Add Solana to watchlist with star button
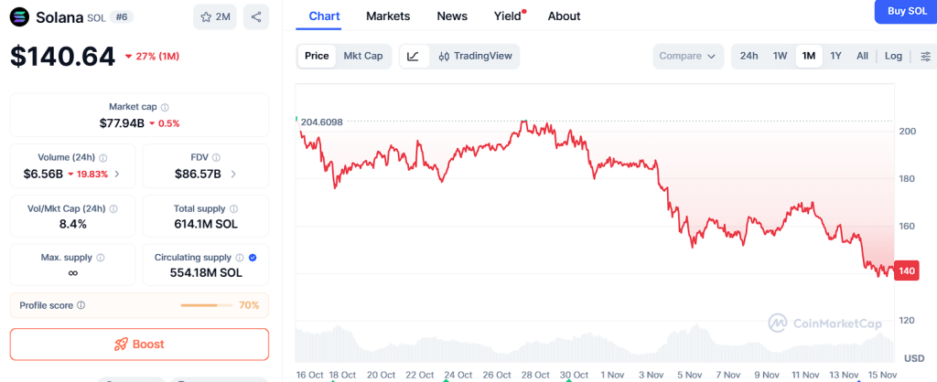Viewport: 937px width, 382px height. pos(215,16)
